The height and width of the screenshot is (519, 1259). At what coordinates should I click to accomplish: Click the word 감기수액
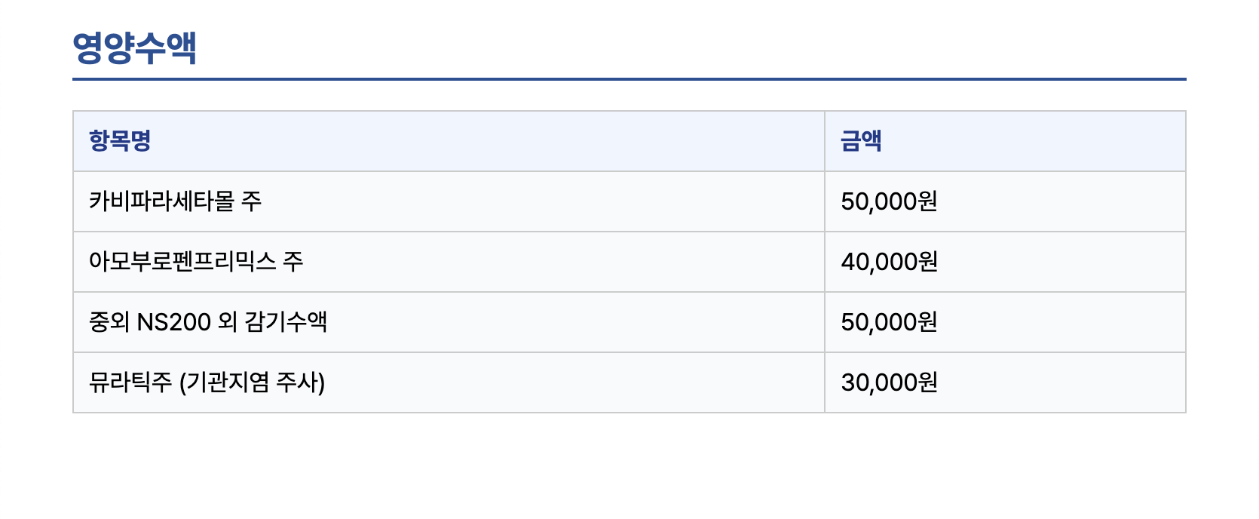pos(286,322)
